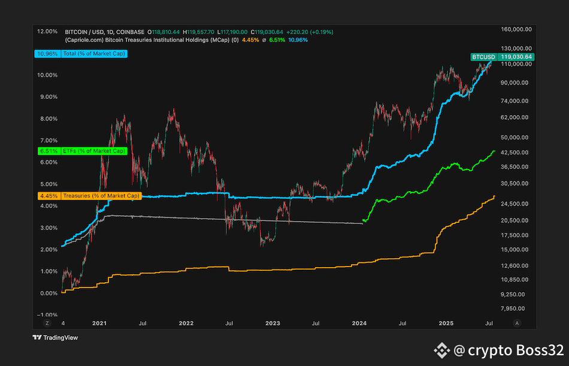This screenshot has width=569, height=366.
Task: Click the Z timezone button at bottom left
Action: point(47,323)
